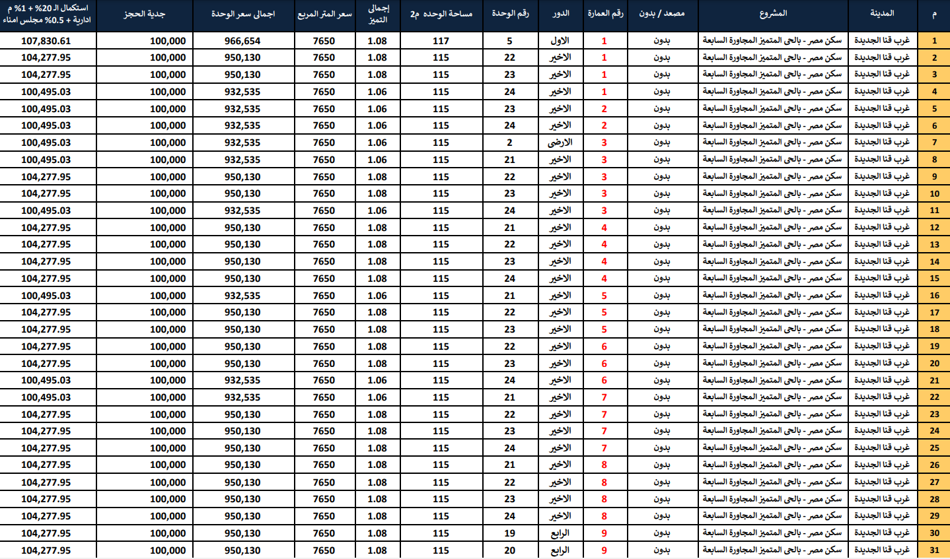Click row index number 9
This screenshot has width=950, height=559.
[x=934, y=177]
